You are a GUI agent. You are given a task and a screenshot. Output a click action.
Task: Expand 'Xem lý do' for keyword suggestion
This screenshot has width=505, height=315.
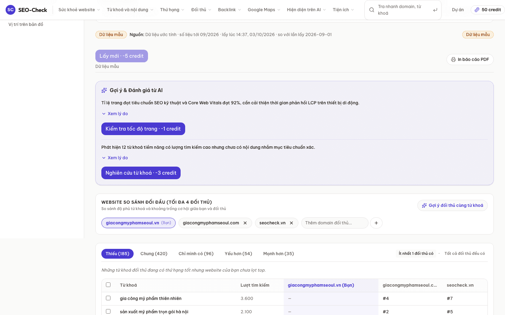[115, 158]
